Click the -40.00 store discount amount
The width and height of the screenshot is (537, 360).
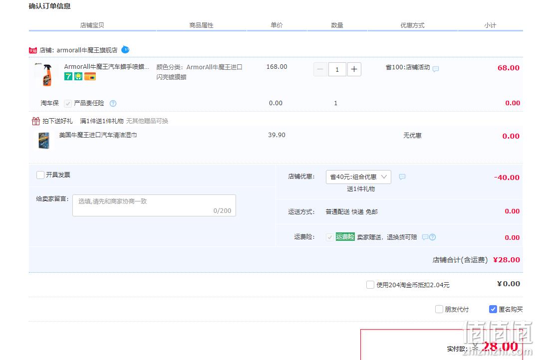click(x=507, y=178)
